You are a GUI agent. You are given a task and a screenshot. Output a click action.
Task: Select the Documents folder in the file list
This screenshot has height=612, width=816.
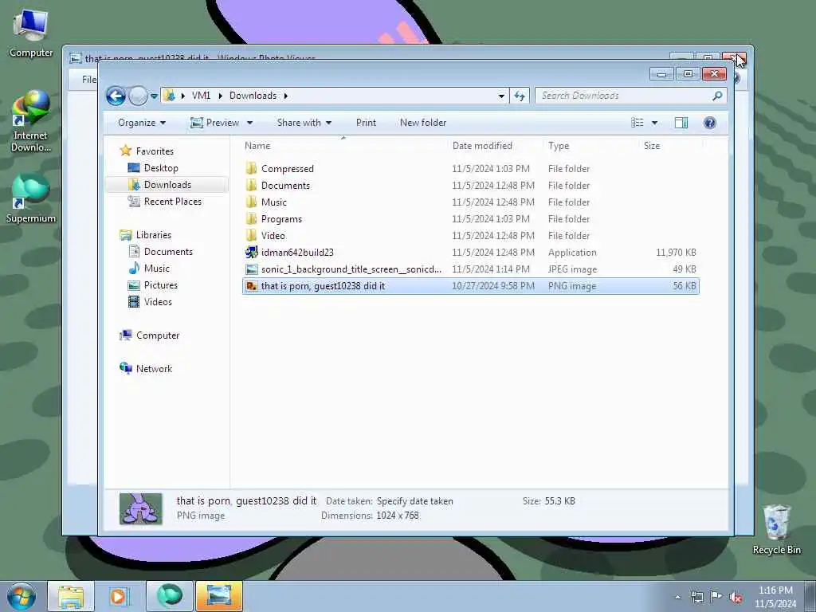coord(470,185)
